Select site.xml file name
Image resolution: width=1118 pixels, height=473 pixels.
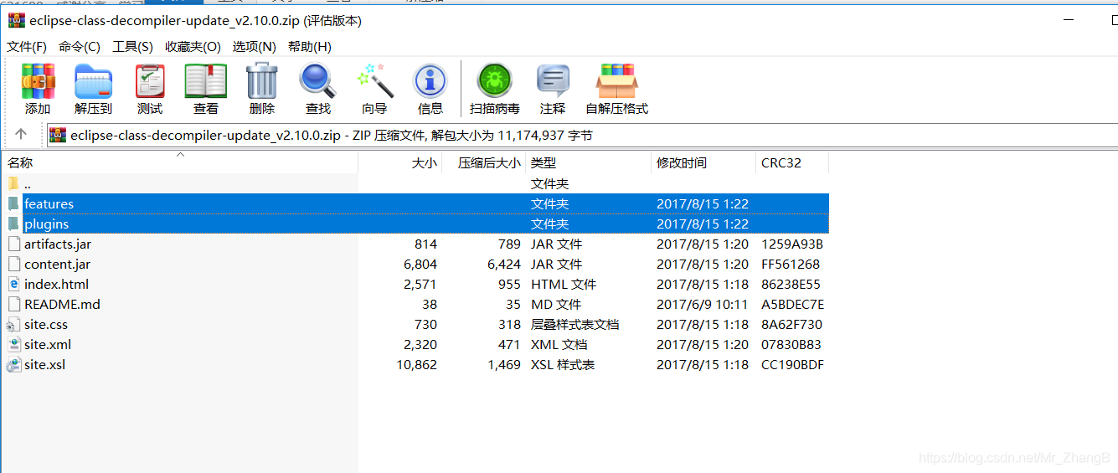tap(48, 344)
